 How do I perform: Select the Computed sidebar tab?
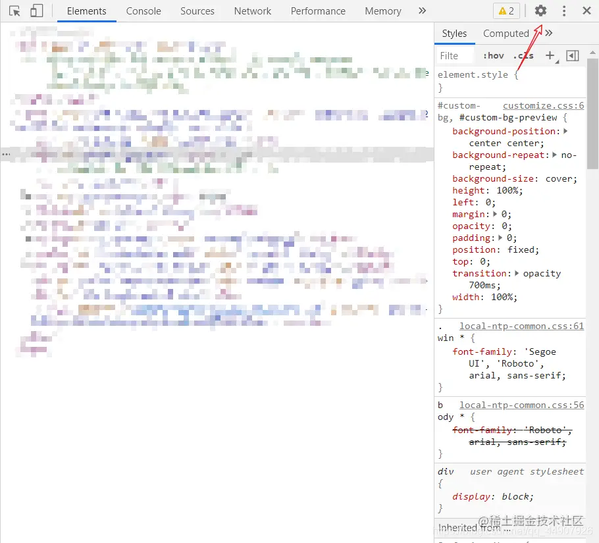coord(506,34)
